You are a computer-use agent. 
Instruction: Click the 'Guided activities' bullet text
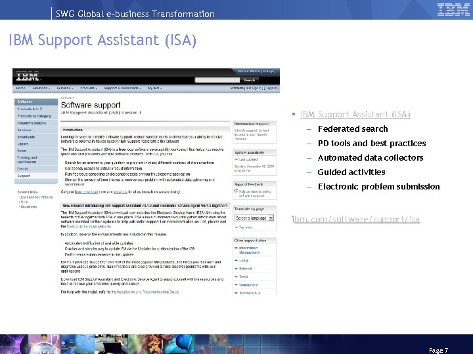pos(351,172)
